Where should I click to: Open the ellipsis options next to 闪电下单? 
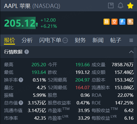[x=65, y=40]
